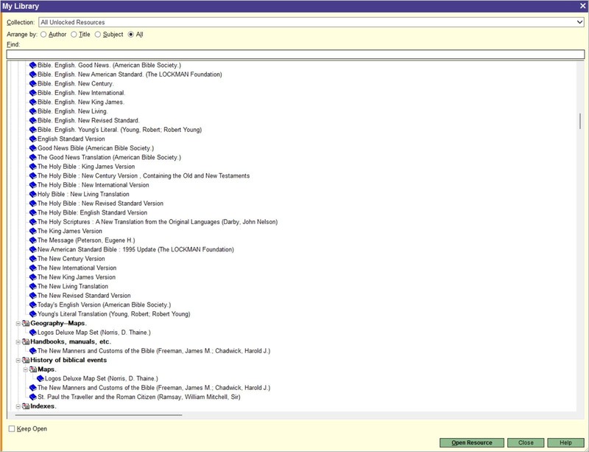The image size is (589, 452).
Task: Select The New Living Translation
Action: tap(73, 286)
